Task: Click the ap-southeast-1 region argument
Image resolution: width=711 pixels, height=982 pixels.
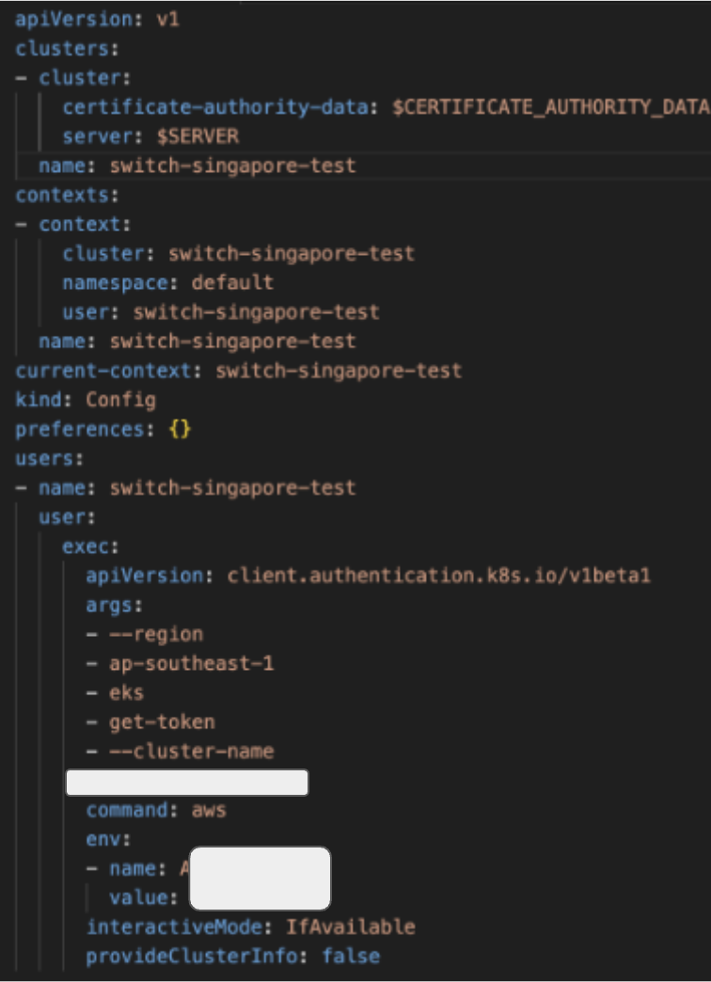Action: pos(188,663)
